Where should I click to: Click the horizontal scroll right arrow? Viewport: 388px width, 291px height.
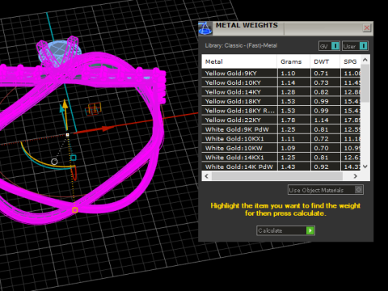pyautogui.click(x=356, y=176)
